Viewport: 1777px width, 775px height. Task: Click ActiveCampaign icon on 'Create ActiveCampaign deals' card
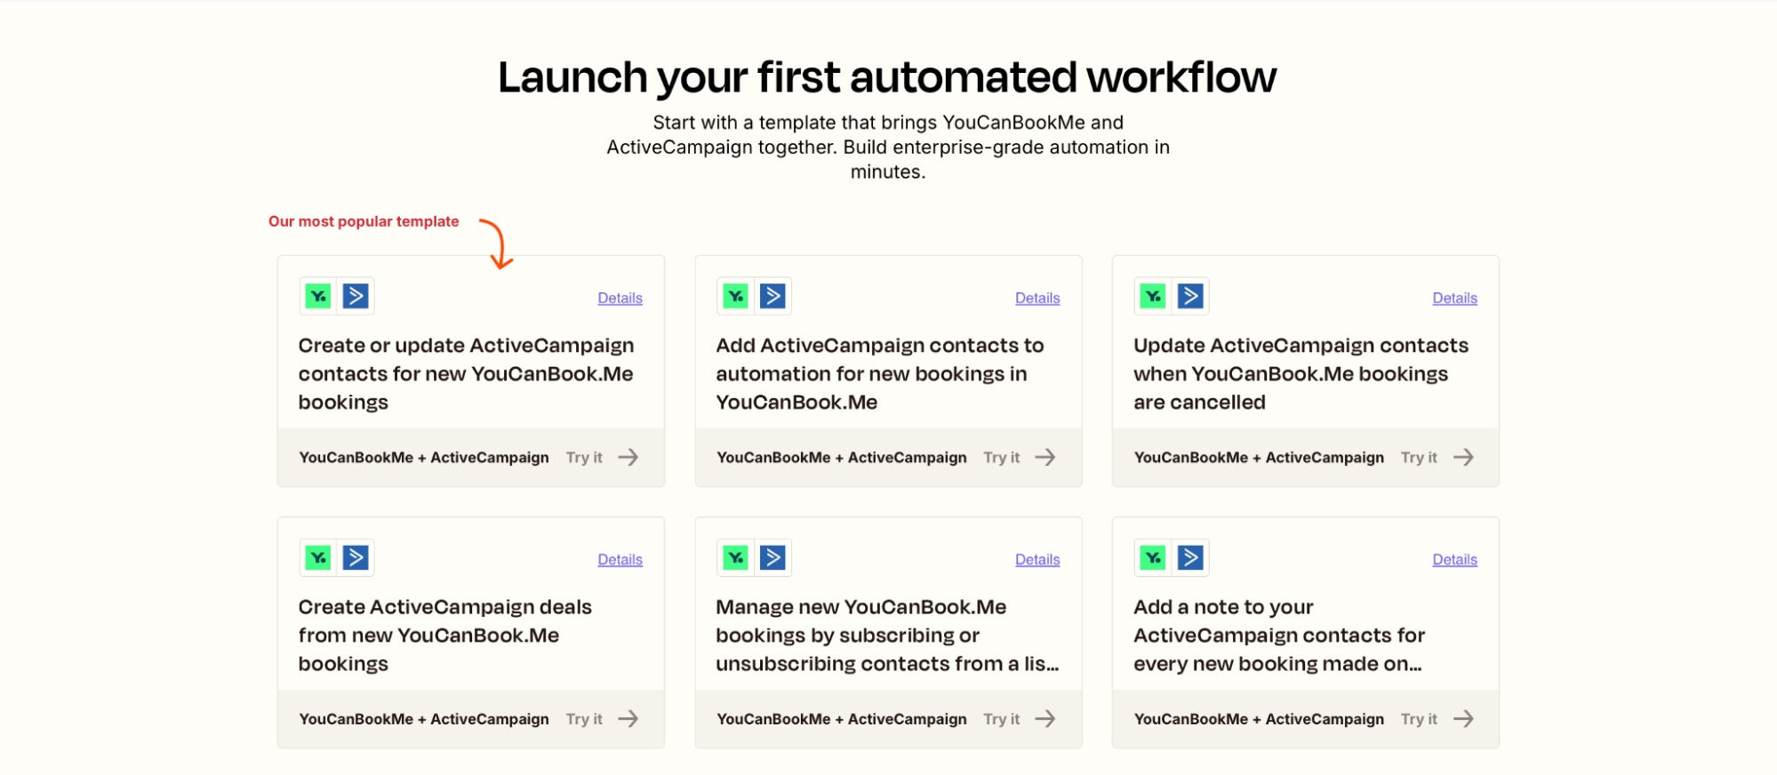[356, 557]
